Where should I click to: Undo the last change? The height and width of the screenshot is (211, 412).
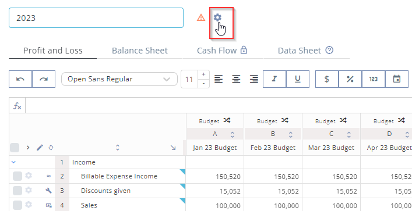(x=20, y=79)
